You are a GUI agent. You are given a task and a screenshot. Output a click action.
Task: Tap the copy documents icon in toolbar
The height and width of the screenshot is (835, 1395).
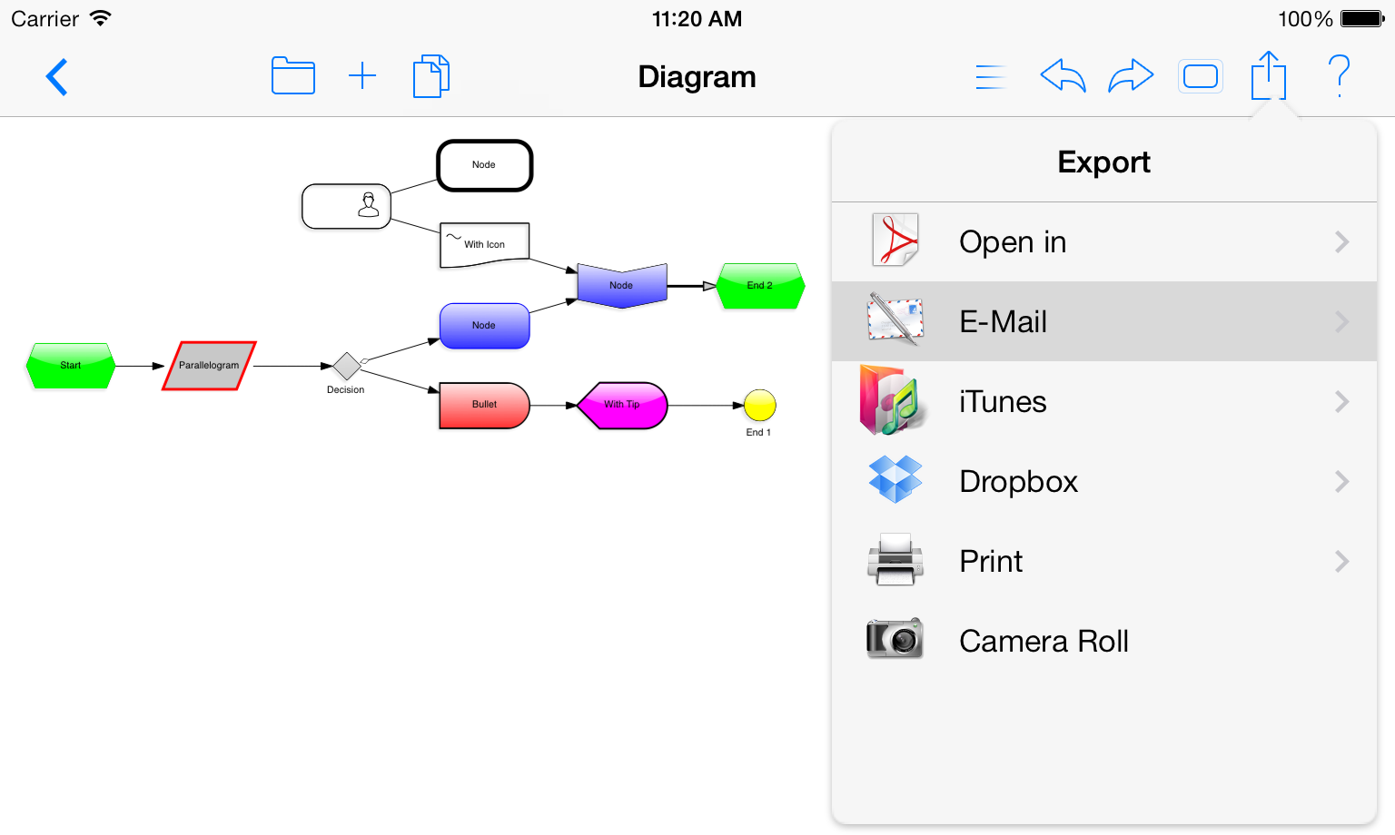[x=430, y=76]
